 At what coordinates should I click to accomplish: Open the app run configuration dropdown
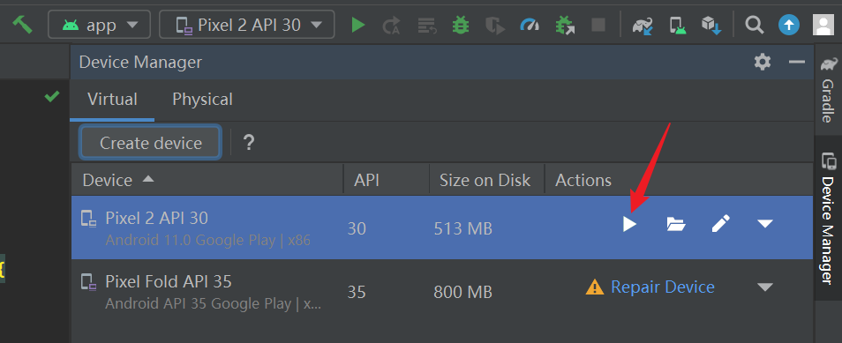point(100,25)
